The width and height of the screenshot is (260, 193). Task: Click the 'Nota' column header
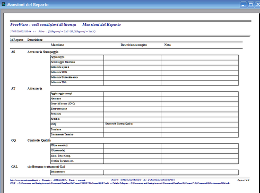[x=167, y=45]
